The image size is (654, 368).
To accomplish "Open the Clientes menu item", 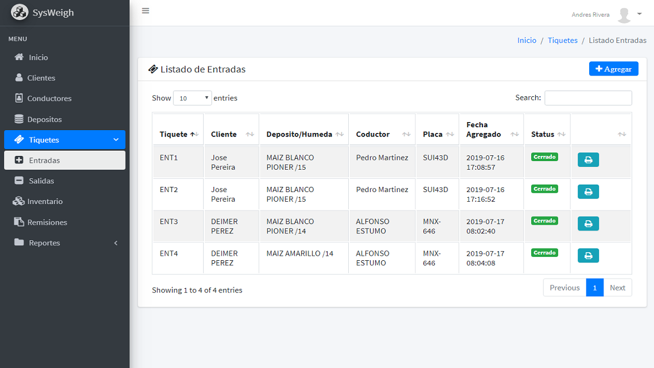I will coord(41,78).
